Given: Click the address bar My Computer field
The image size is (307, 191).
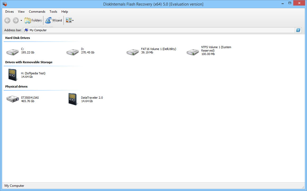Looking at the screenshot, I should coord(159,30).
